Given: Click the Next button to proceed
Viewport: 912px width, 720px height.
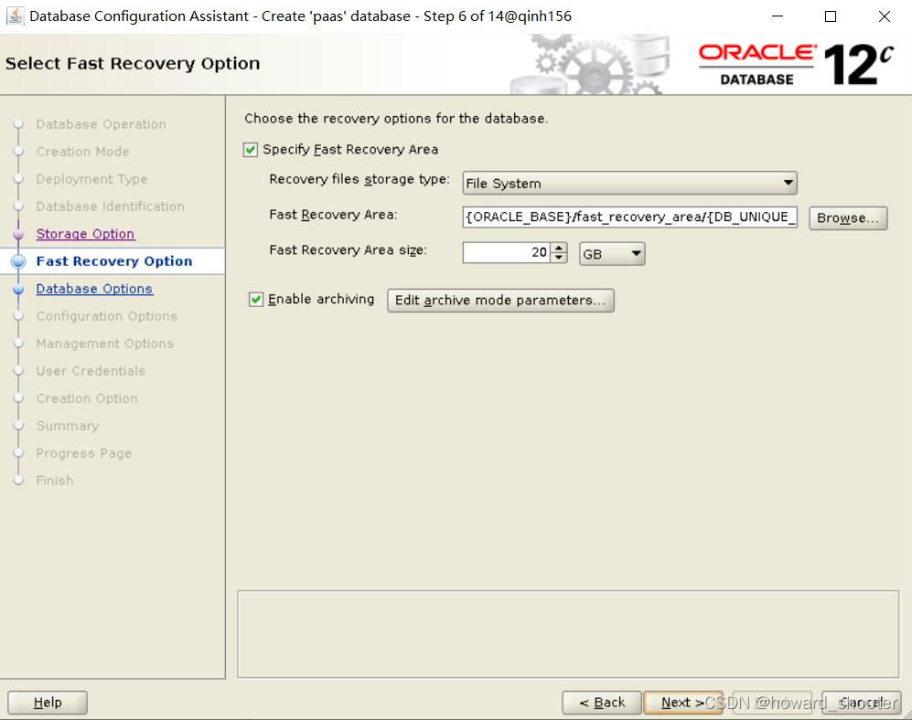Looking at the screenshot, I should 683,702.
